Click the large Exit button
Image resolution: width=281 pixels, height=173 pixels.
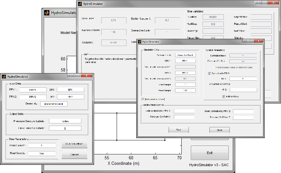coord(209,153)
